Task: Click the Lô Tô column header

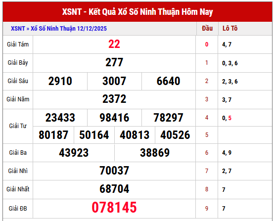Action: [x=230, y=28]
